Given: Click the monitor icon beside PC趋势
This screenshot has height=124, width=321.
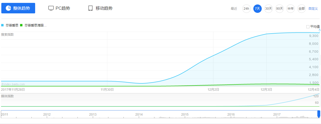Looking at the screenshot, I should point(51,8).
